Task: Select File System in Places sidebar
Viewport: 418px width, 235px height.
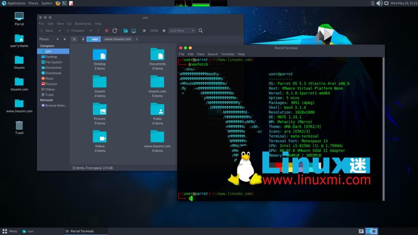Action: [53, 62]
